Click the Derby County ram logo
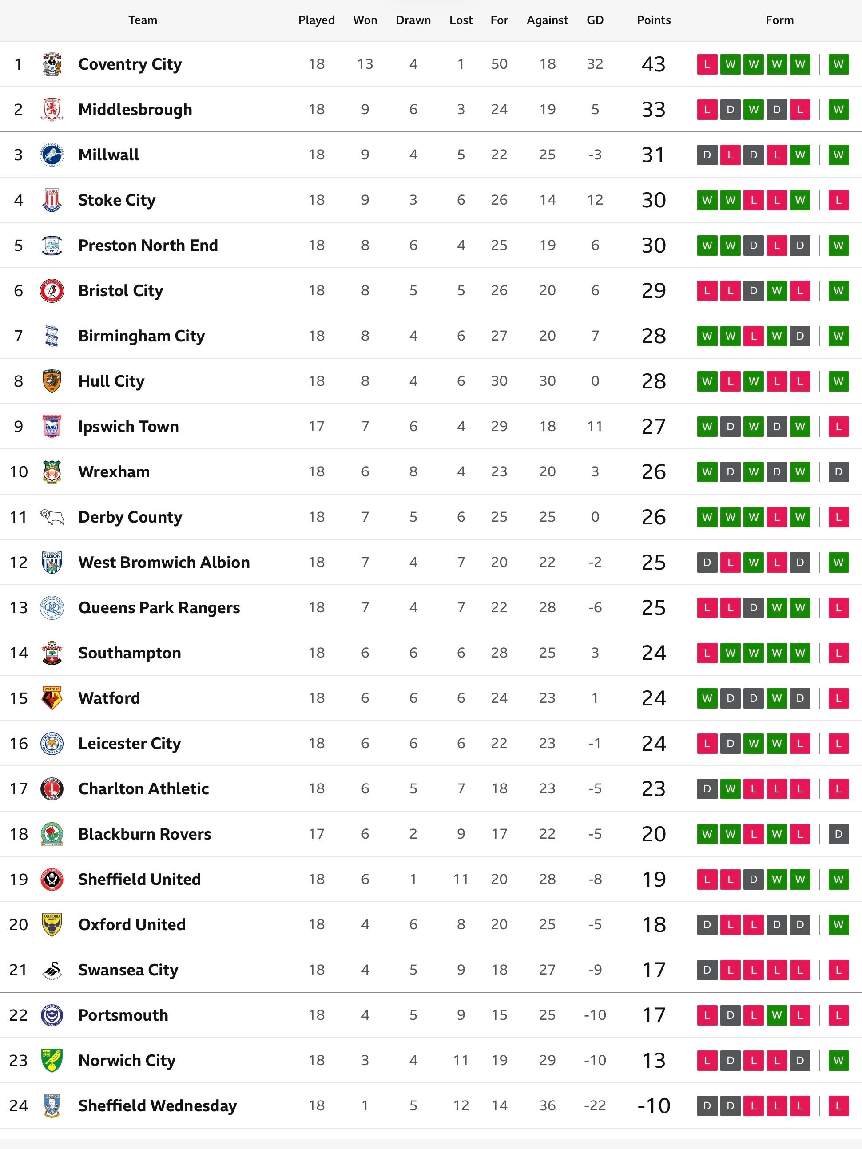Screen dimensions: 862x1149 click(x=52, y=517)
